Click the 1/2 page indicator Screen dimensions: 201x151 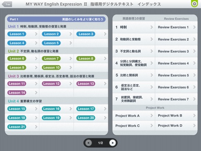coord(100,143)
